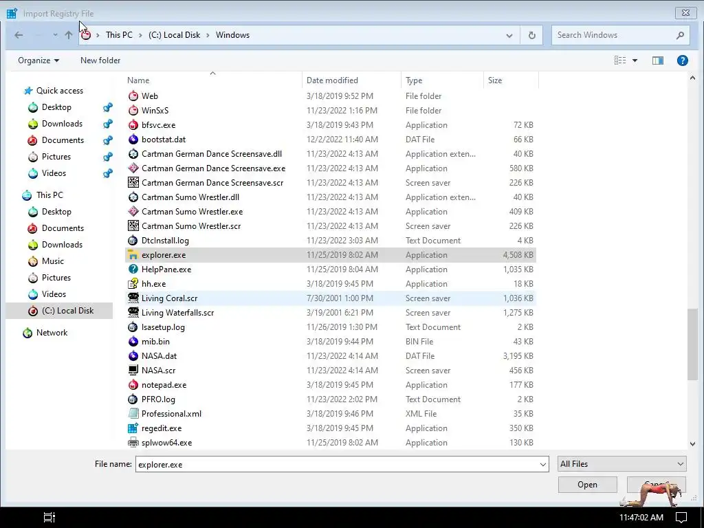Navigate to (C:) Local Disk breadcrumb
This screenshot has width=704, height=528.
point(174,35)
